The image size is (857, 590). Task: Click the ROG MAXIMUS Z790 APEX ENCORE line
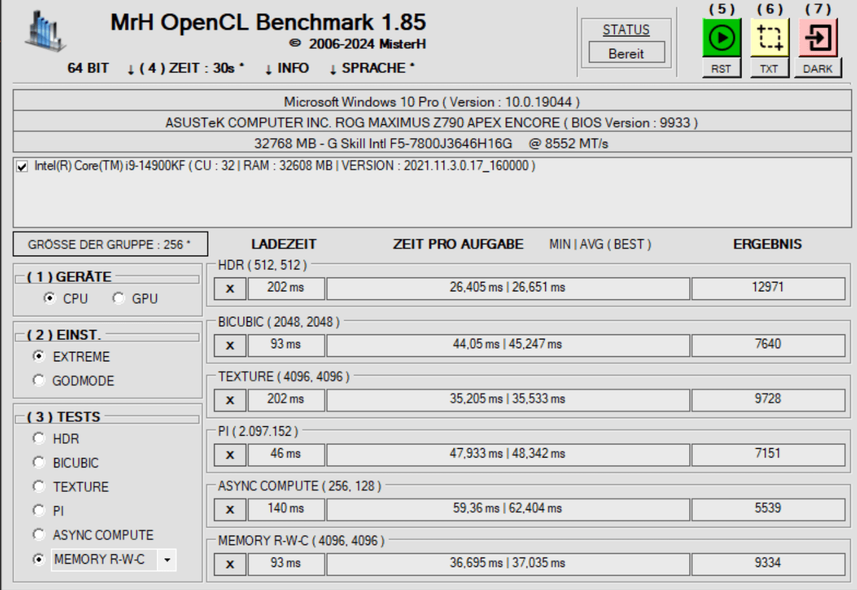pyautogui.click(x=432, y=122)
